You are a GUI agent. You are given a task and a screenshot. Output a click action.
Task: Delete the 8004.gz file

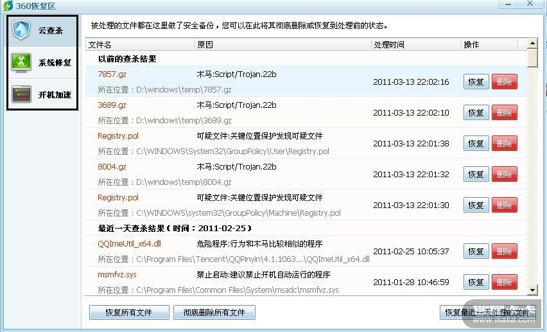coord(505,174)
